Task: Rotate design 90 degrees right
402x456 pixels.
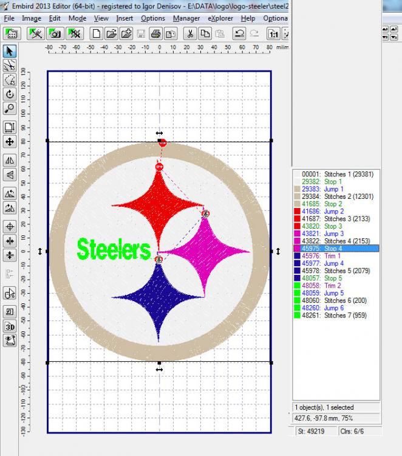Action: click(10, 208)
